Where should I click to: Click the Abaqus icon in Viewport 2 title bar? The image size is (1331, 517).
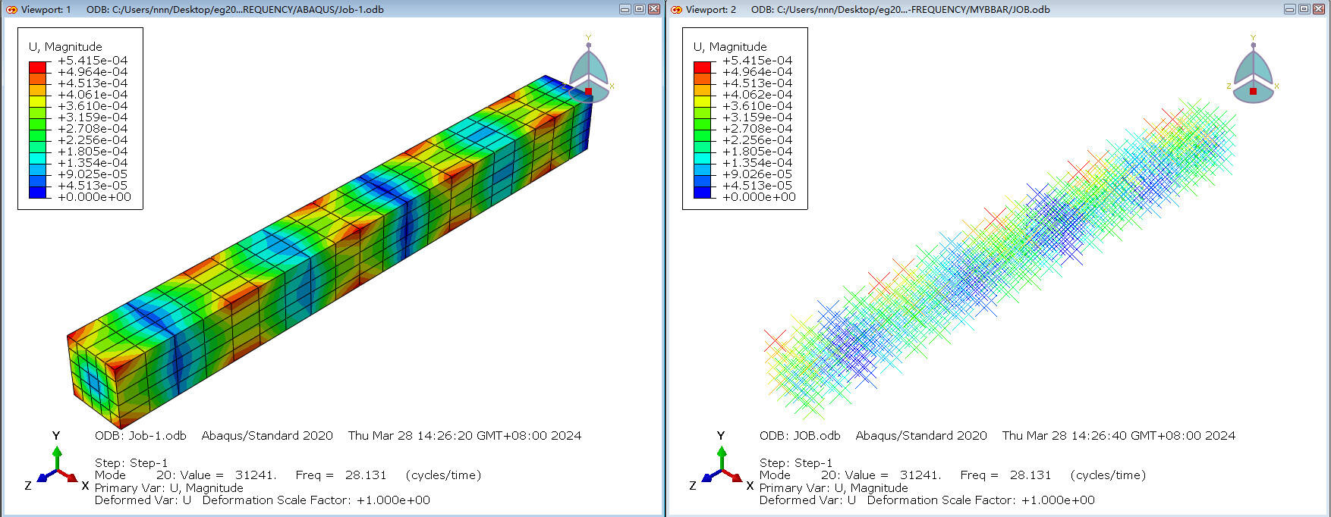click(676, 9)
